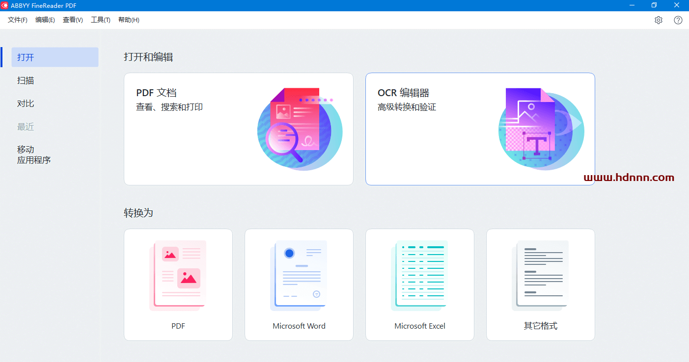Click the ABBYY FineReader app logo
Screen dimensions: 689x362
pyautogui.click(x=5, y=5)
